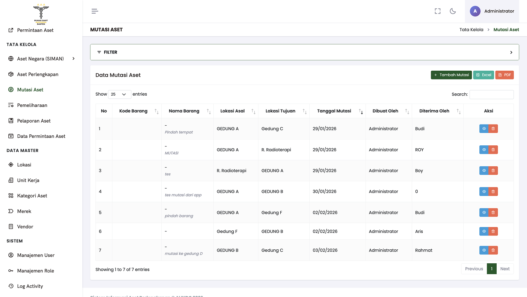
Task: Delete row 7 received by Rahmat
Action: 493,250
